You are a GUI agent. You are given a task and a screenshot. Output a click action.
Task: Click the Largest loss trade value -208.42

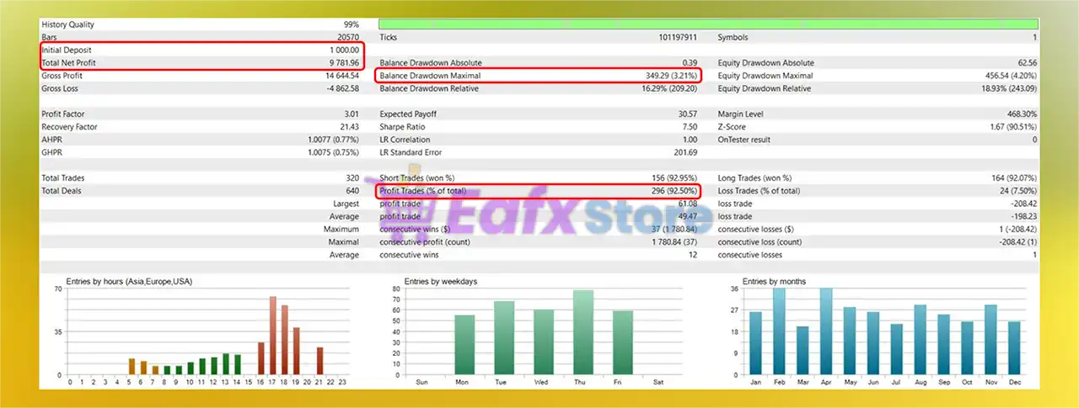click(x=1023, y=204)
